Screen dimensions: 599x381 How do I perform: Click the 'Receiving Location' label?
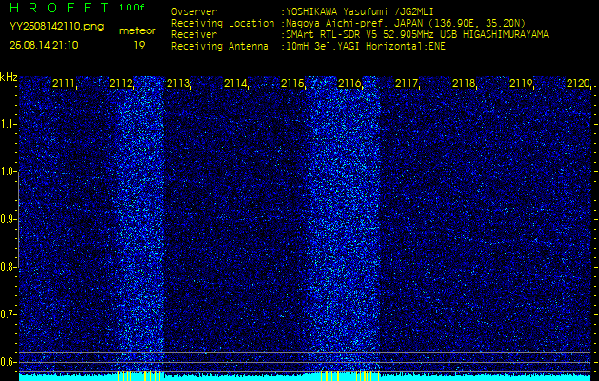(223, 23)
